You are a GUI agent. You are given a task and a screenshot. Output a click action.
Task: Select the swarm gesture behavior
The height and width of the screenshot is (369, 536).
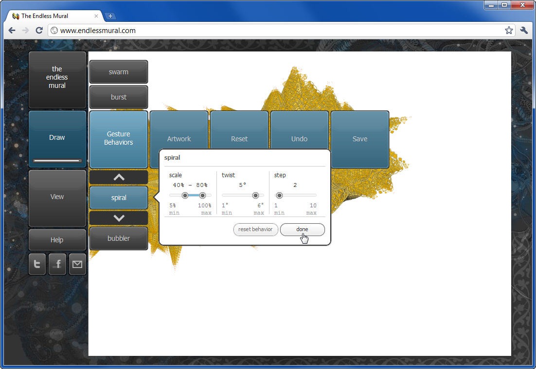coord(119,72)
